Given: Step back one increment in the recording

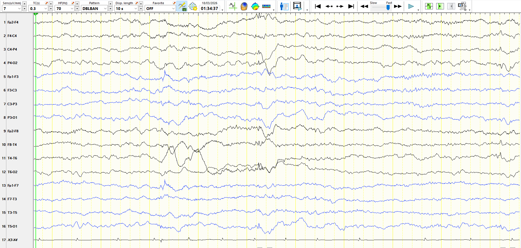Looking at the screenshot, I should 329,6.
